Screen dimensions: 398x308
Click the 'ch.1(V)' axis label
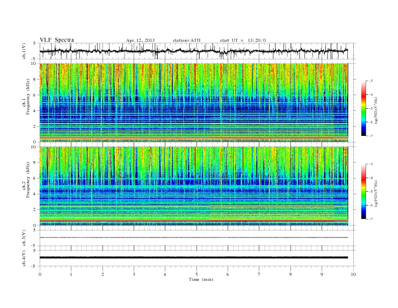tap(24, 51)
